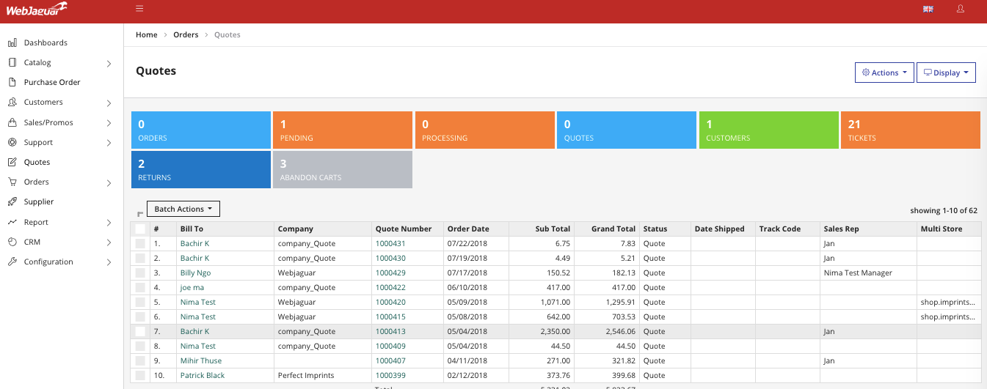Viewport: 987px width, 389px height.
Task: Expand the Catalog submenu chevron
Action: tap(109, 63)
